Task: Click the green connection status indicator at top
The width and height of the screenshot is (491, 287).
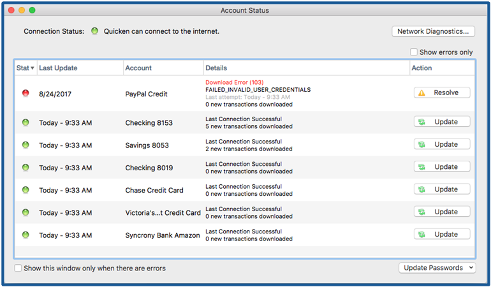Action: [x=94, y=31]
